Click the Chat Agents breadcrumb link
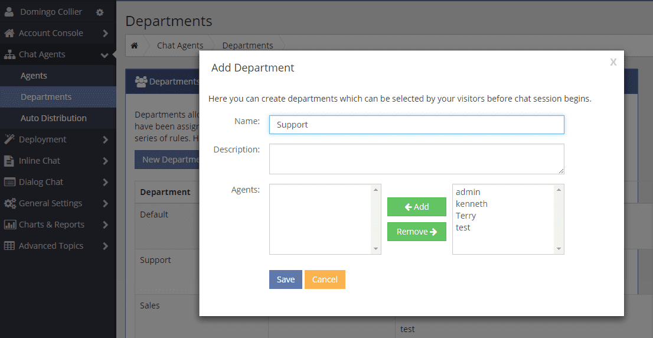The image size is (653, 338). (x=180, y=45)
